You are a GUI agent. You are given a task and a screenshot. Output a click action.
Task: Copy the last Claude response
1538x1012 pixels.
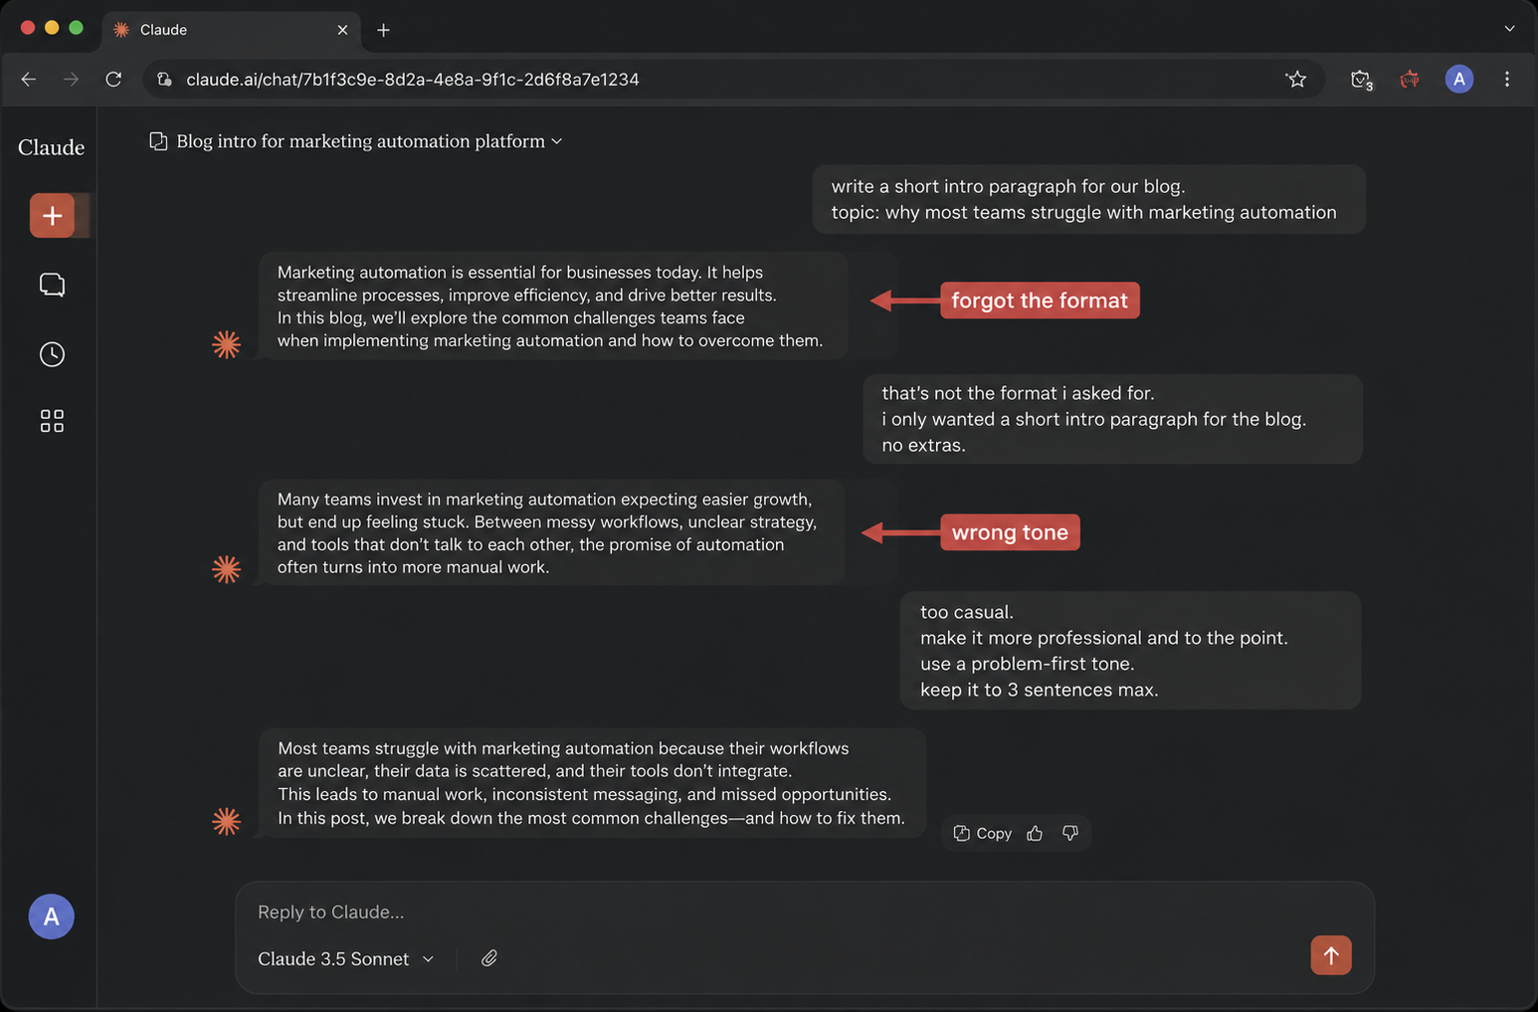tap(983, 833)
